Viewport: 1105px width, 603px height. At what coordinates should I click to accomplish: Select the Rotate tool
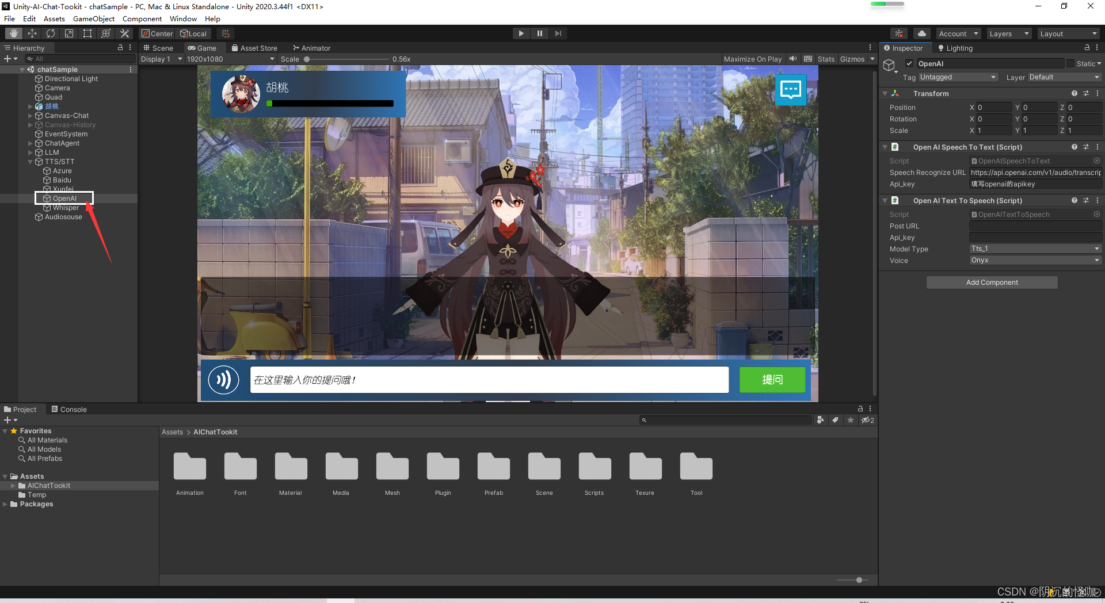pyautogui.click(x=51, y=33)
